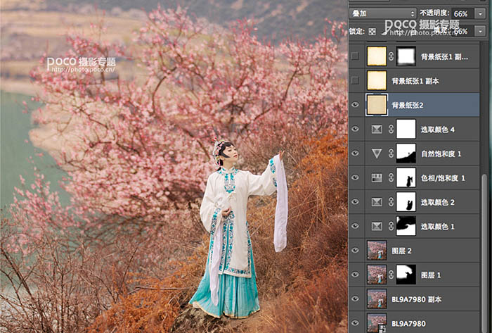Viewport: 492px width, 333px height.
Task: Click the chain link icon on 图层 1
Action: tap(391, 274)
